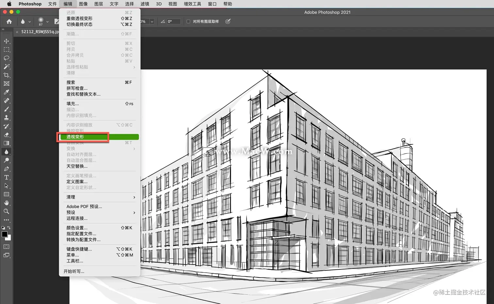
Task: Open the Edit Toolbar three-dots button
Action: (x=7, y=220)
